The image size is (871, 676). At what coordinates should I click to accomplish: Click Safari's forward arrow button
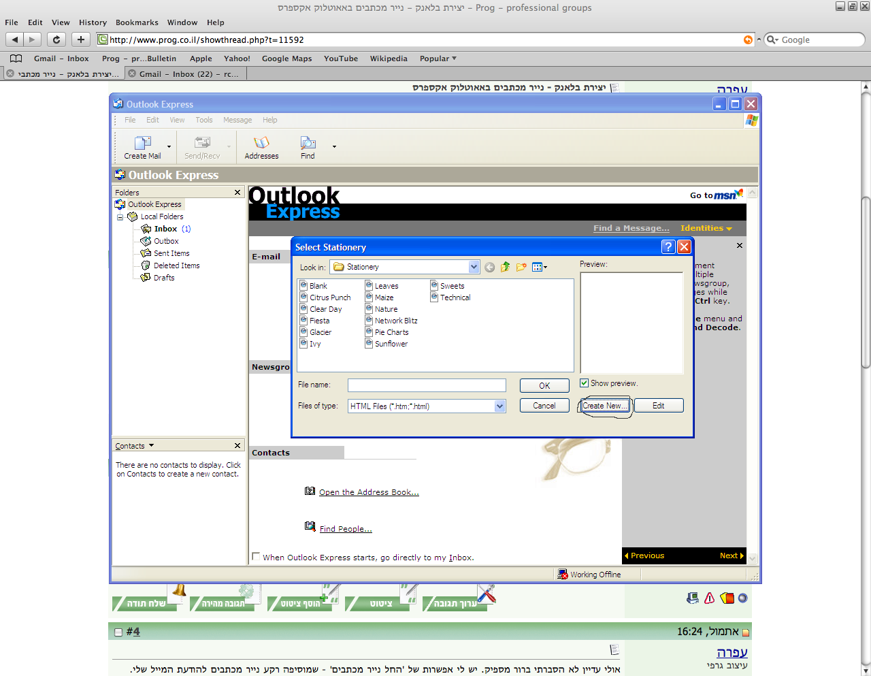(32, 39)
